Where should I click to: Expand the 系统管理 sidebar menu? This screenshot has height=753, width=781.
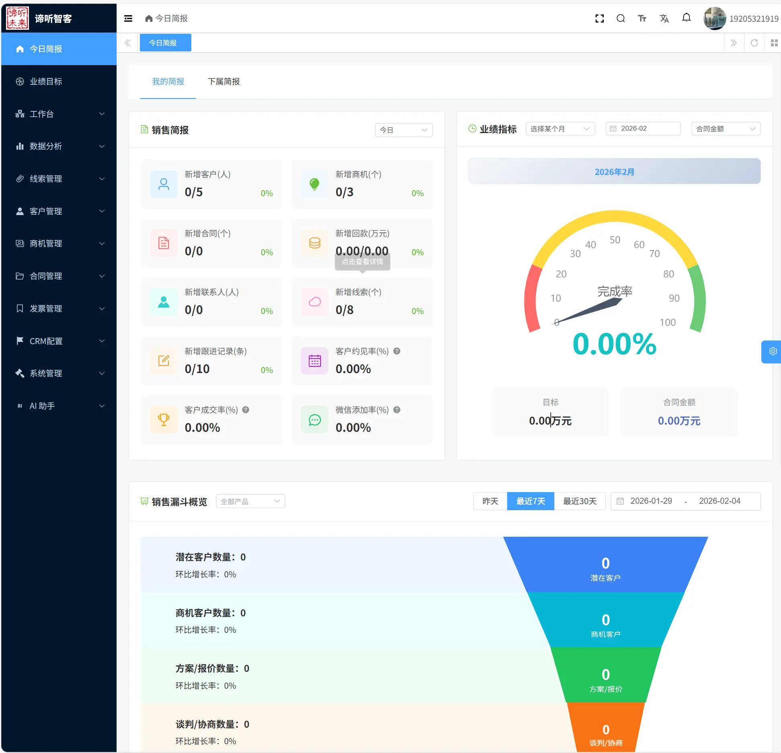(x=59, y=373)
